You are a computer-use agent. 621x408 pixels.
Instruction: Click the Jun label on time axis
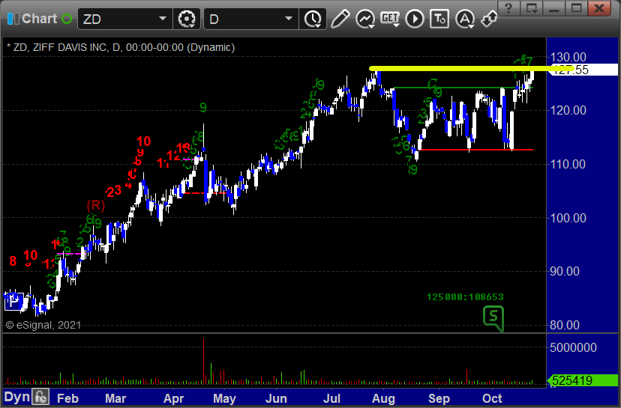click(276, 398)
